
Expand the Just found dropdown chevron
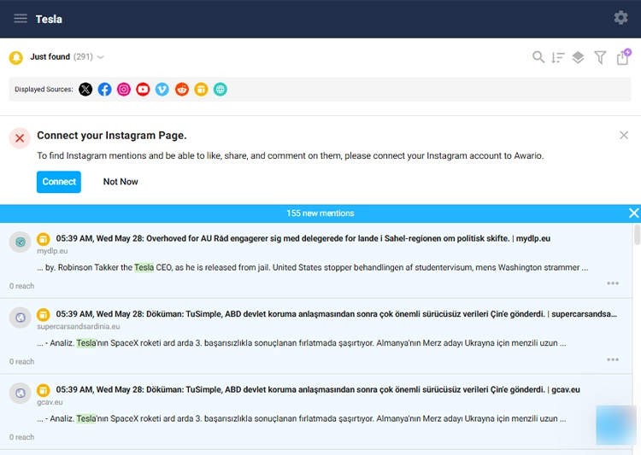click(101, 57)
